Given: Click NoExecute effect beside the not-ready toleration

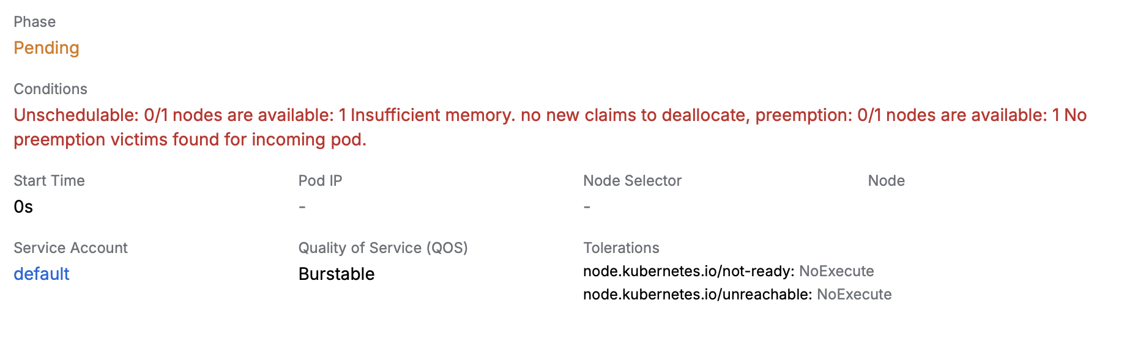Looking at the screenshot, I should click(836, 271).
